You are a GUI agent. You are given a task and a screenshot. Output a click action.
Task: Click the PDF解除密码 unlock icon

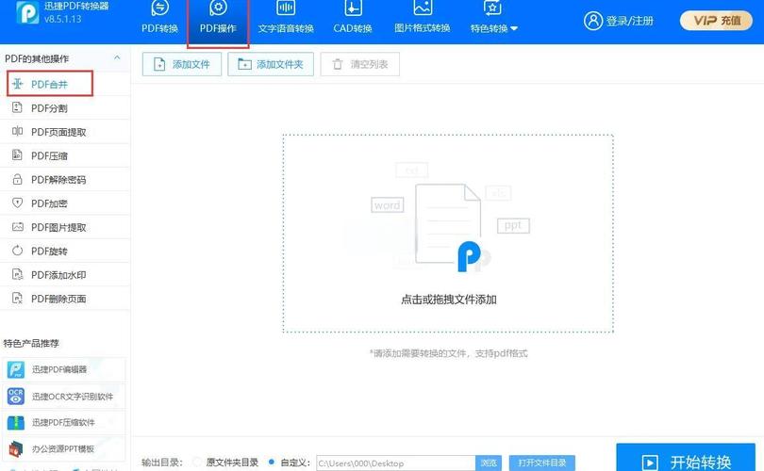18,179
